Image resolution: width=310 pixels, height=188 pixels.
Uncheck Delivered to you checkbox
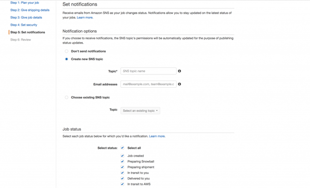tap(123, 178)
